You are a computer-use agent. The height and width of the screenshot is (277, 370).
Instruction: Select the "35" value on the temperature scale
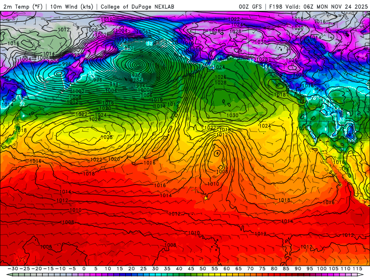[167, 269]
